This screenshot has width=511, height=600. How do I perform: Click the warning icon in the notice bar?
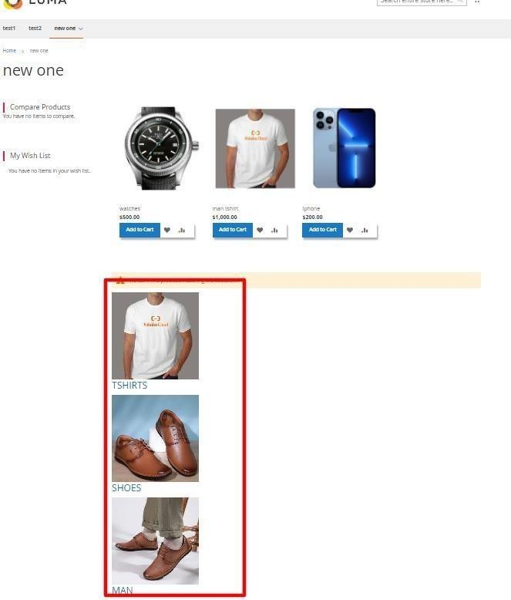pos(121,280)
